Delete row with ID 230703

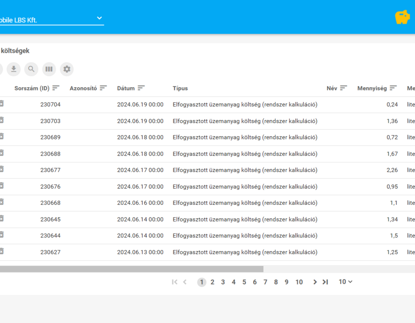[1, 120]
